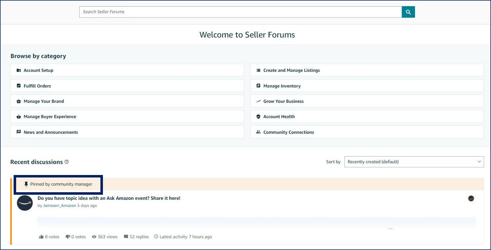491x250 pixels.
Task: Click Latest activity 7 hours ago
Action: click(x=186, y=237)
